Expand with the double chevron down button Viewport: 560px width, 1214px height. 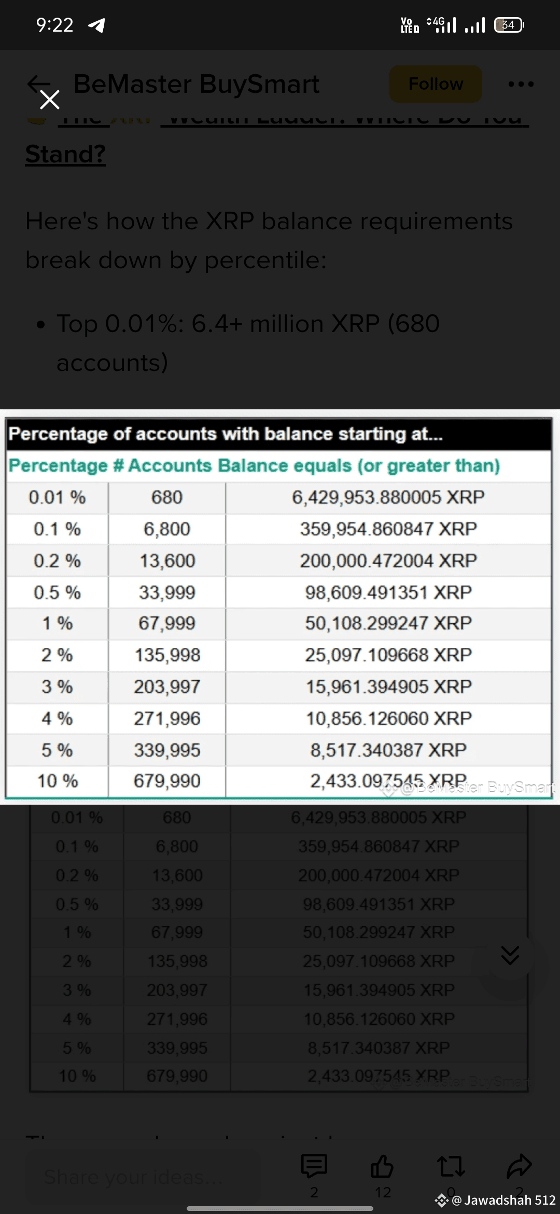coord(510,955)
